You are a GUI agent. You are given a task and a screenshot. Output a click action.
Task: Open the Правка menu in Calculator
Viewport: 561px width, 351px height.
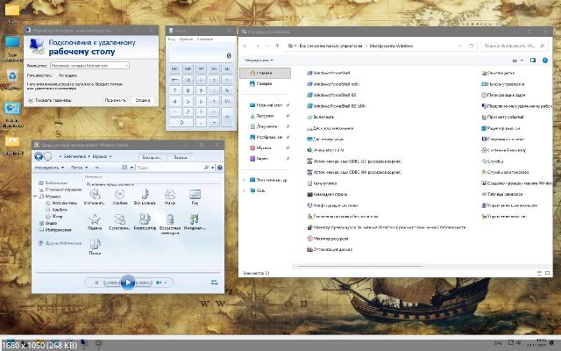click(x=186, y=39)
